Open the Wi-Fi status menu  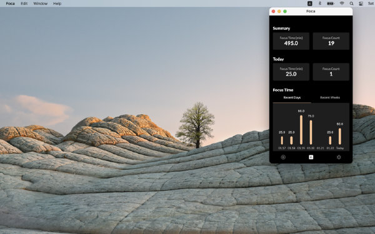click(342, 3)
